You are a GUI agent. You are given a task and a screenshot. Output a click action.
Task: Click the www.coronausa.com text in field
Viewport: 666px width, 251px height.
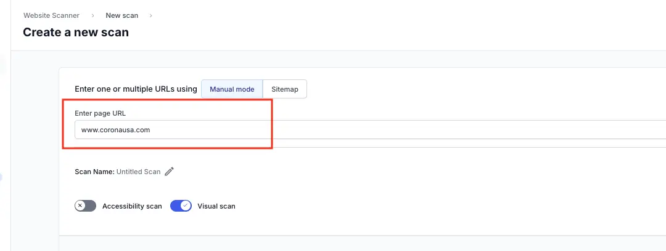pyautogui.click(x=116, y=130)
